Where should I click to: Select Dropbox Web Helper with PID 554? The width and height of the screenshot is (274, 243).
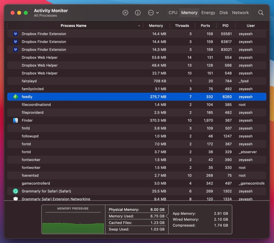click(x=137, y=57)
